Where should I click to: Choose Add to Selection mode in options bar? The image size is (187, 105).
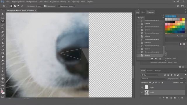click(x=15, y=6)
